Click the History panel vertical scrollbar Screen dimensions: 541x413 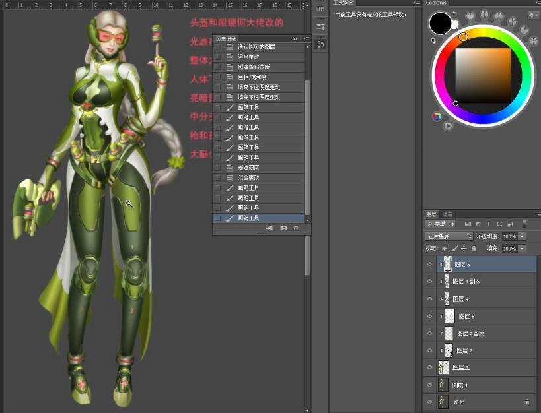coord(307,148)
